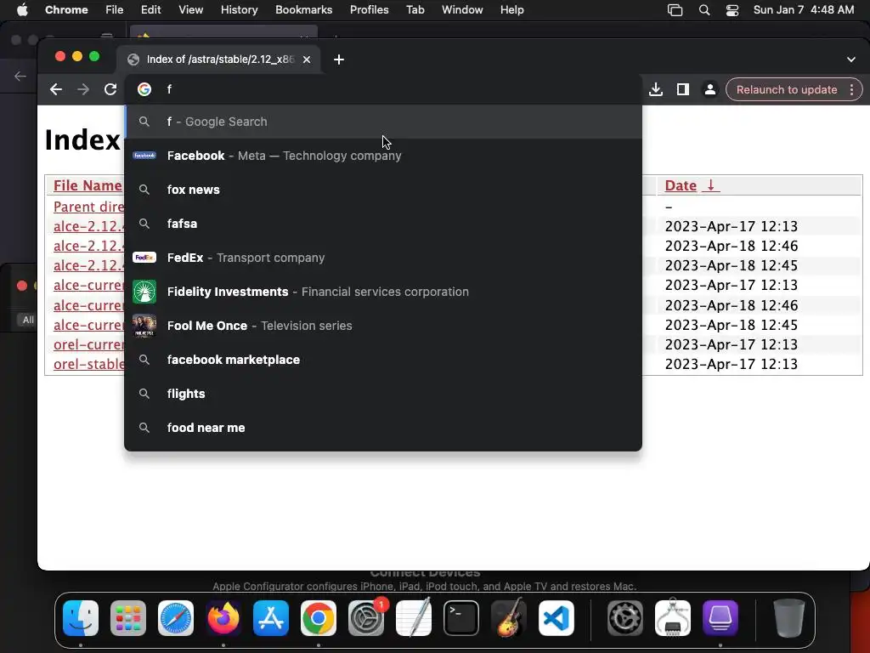Open Finder from the Dock
870x653 pixels.
81,618
